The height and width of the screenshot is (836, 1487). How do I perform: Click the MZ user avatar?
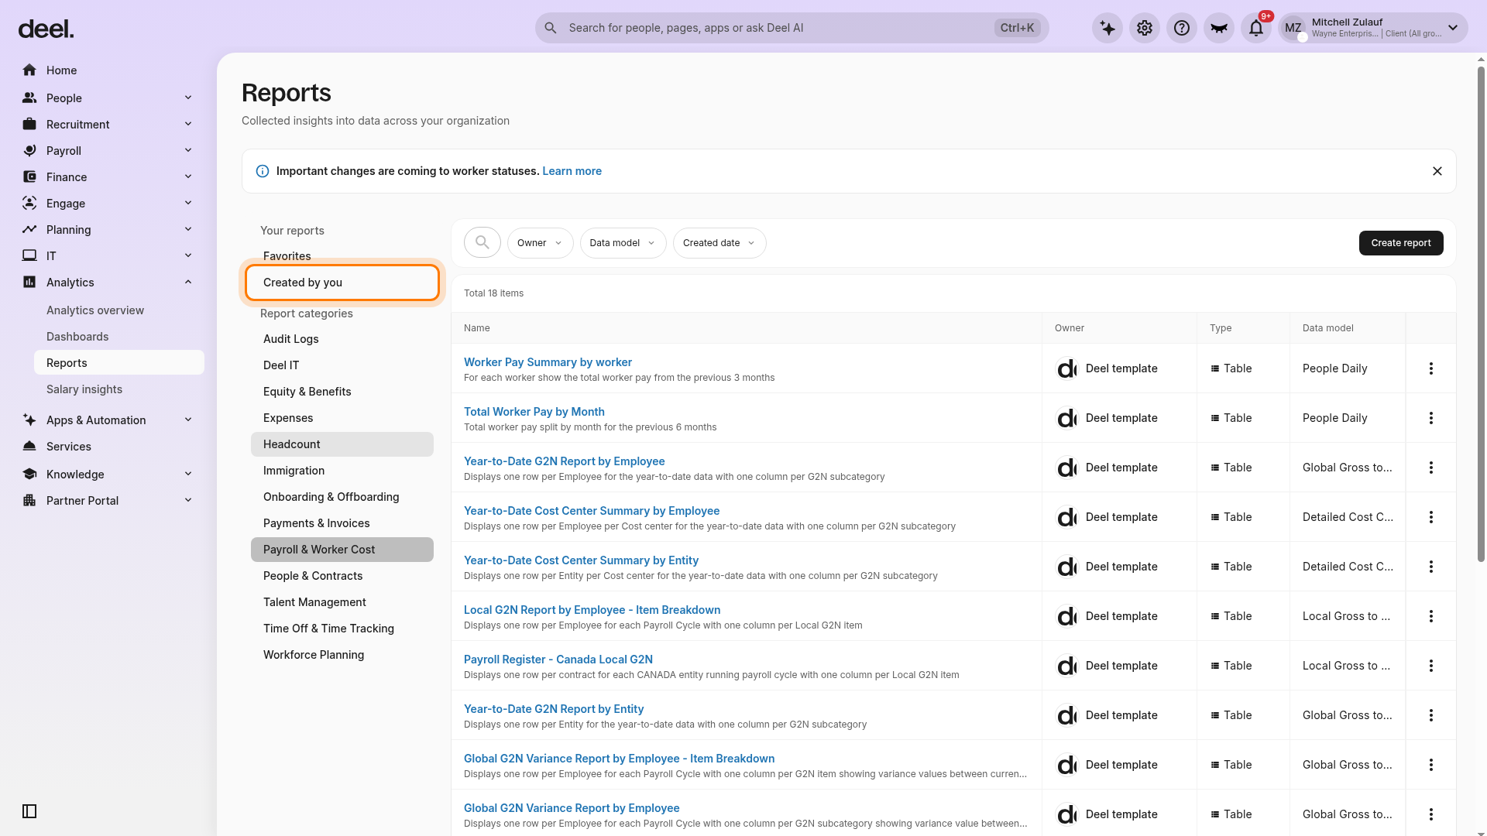(x=1293, y=29)
